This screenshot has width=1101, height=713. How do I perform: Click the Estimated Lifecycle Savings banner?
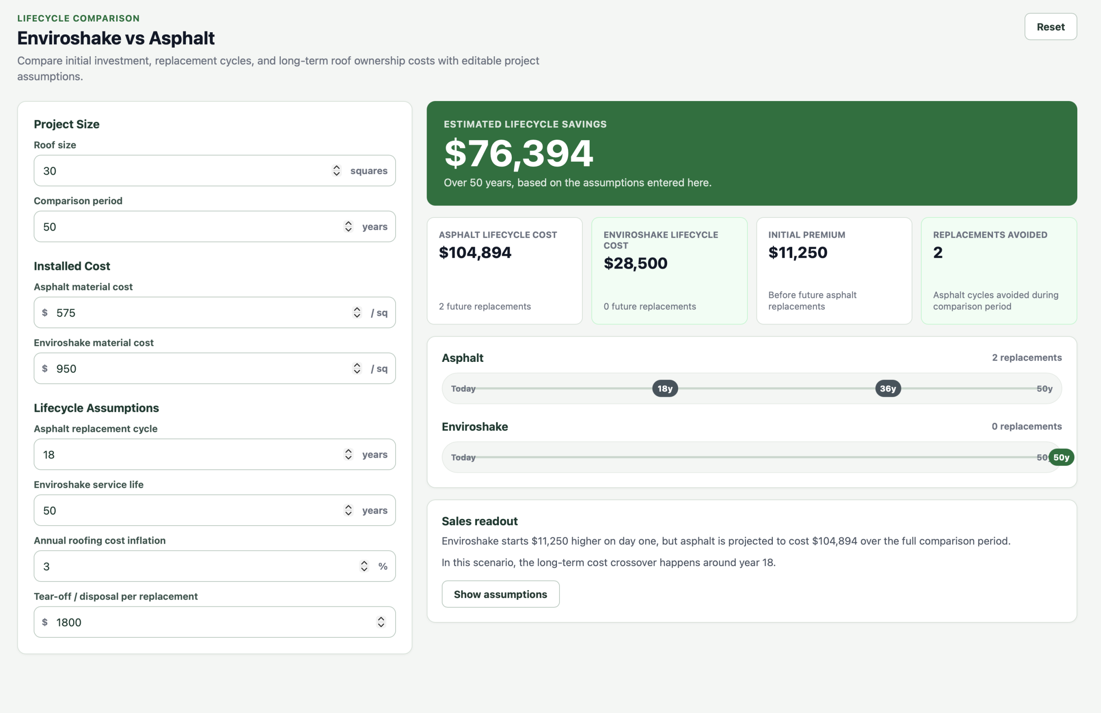[x=752, y=153]
